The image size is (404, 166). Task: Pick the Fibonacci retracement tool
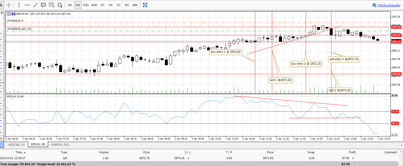pyautogui.click(x=52, y=5)
